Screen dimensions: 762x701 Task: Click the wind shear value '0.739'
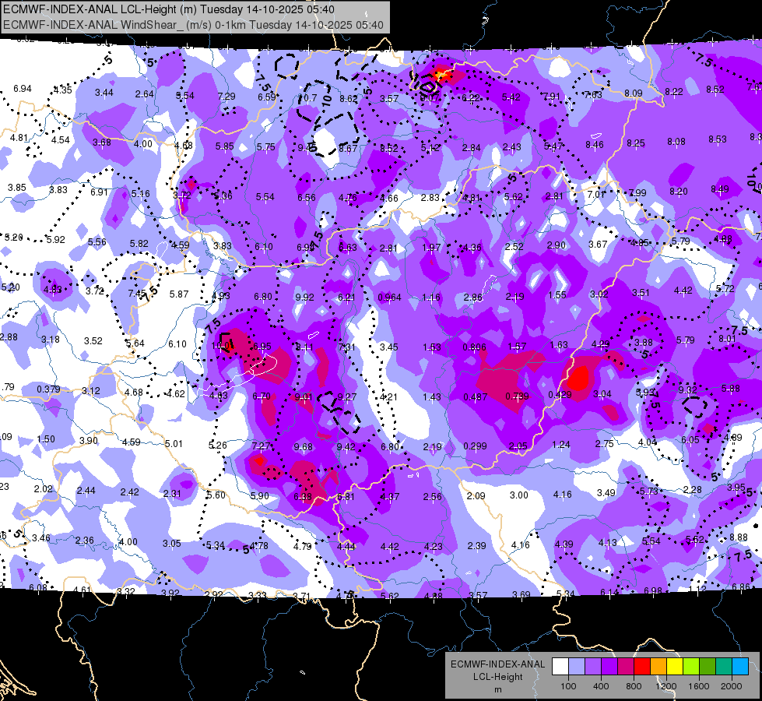[x=517, y=396]
